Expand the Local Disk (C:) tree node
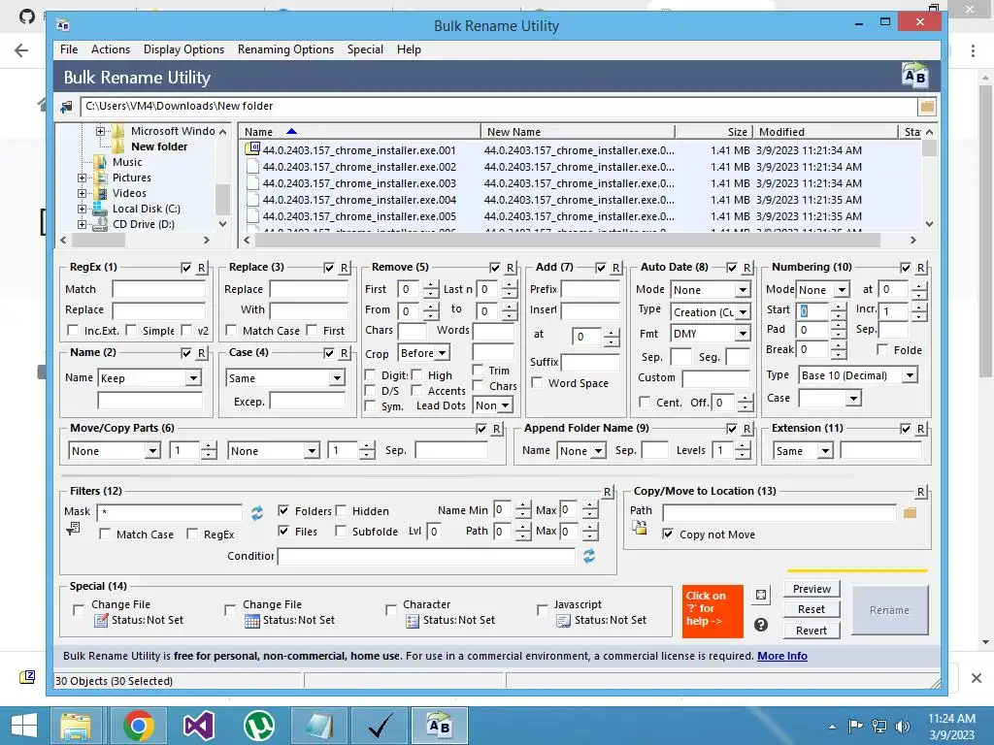 (x=82, y=210)
